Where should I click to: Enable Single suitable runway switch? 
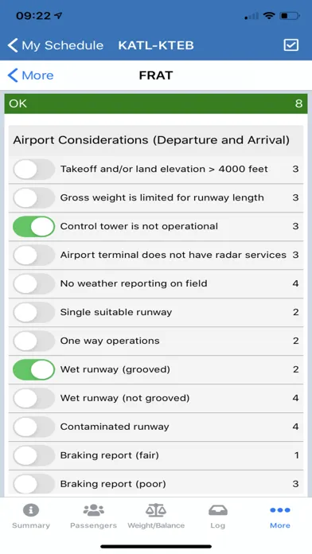(x=34, y=312)
